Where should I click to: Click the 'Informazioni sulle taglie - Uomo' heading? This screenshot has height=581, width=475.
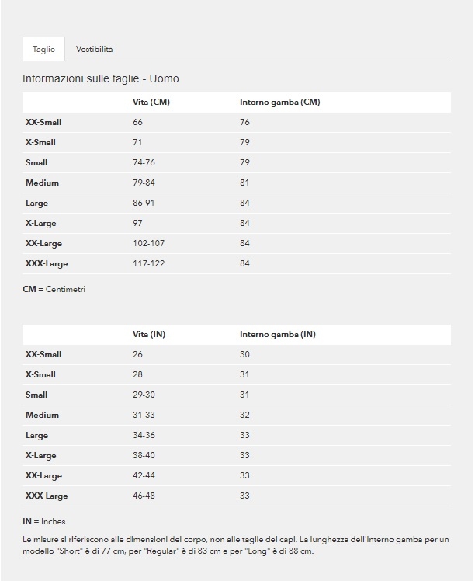(101, 79)
